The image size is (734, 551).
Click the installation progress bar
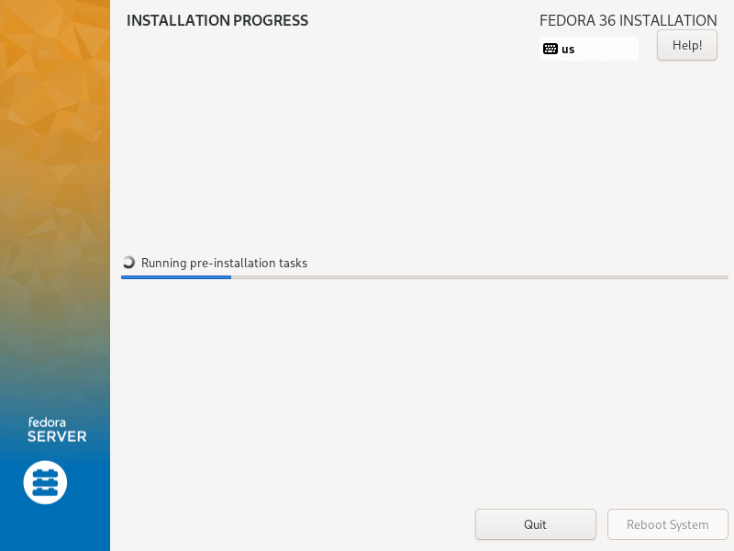425,277
